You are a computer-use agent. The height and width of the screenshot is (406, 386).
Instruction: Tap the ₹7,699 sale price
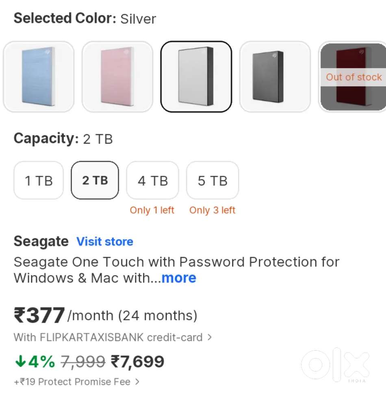[137, 361]
